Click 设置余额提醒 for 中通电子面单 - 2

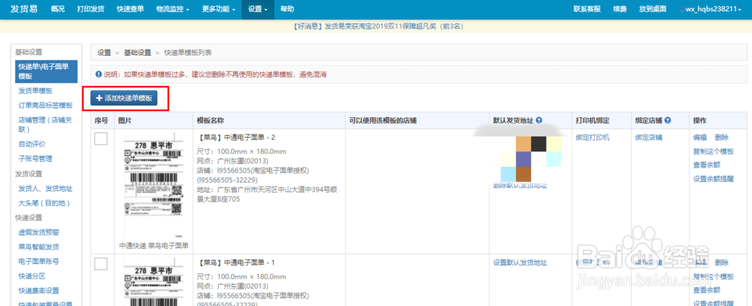713,179
